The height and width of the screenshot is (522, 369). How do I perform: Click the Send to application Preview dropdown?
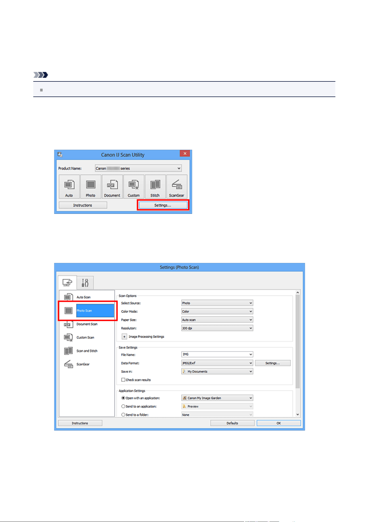click(x=217, y=406)
